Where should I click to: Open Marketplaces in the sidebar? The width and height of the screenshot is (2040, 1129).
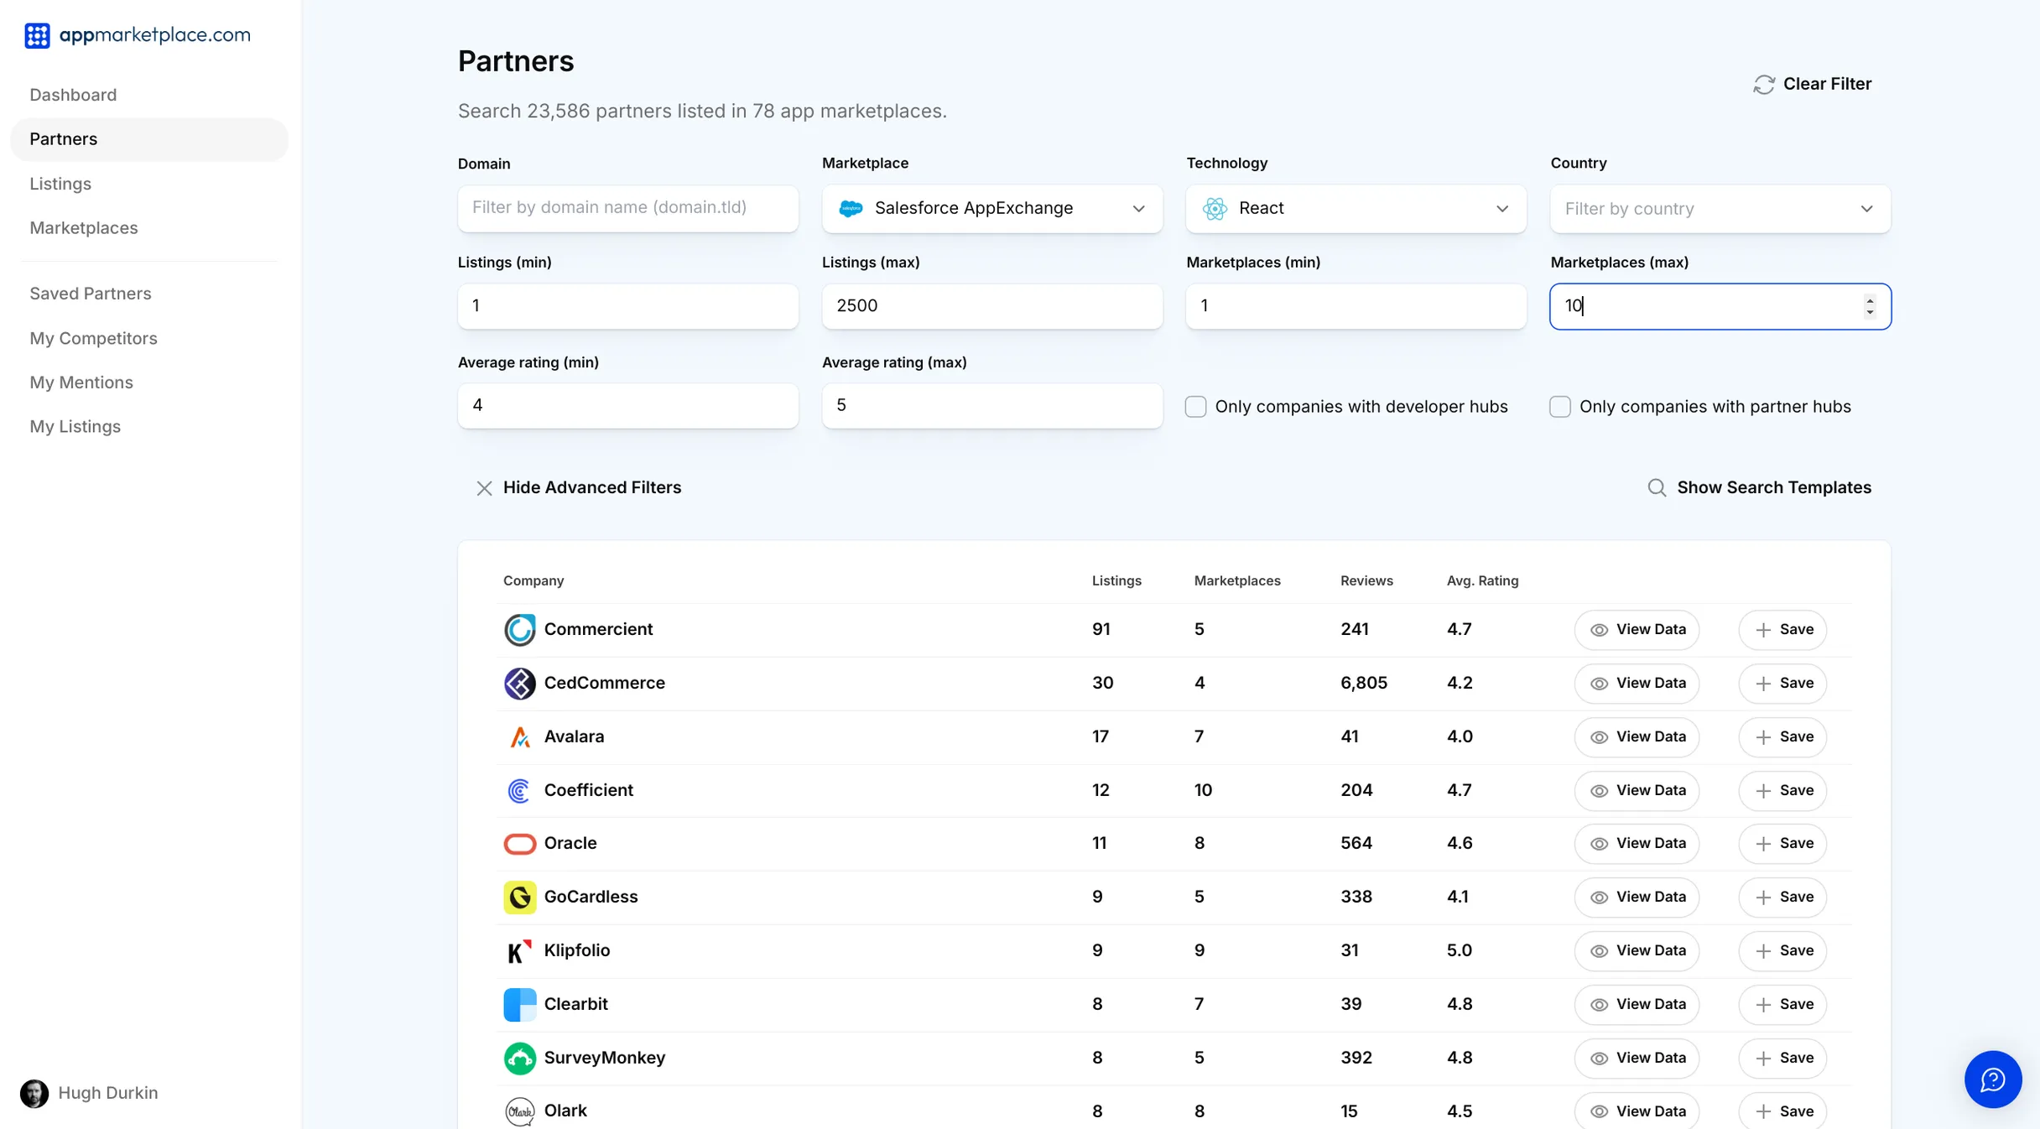coord(84,228)
